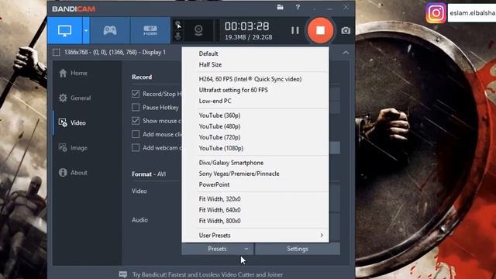Click the Bandicut chat bubble icon
496x279 pixels.
click(123, 274)
